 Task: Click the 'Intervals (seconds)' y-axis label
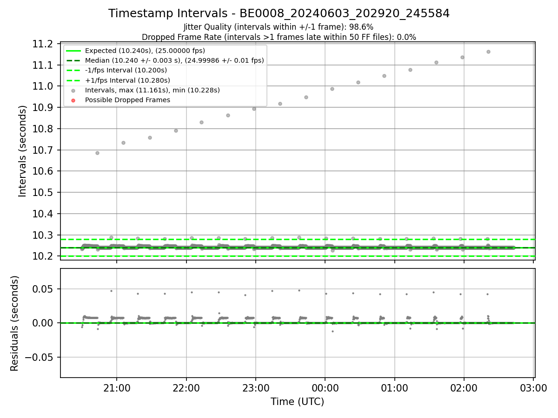23,150
